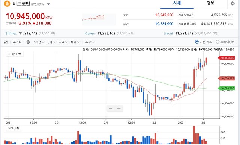The height and width of the screenshot is (145, 240).
Task: Open the settings gear icon
Action: (x=232, y=3)
